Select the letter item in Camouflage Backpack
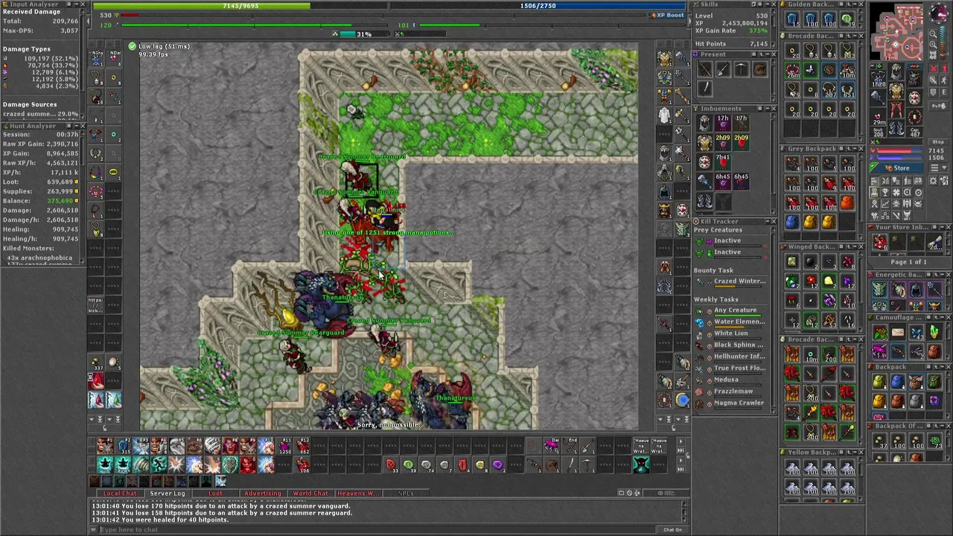Image resolution: width=953 pixels, height=536 pixels. tap(897, 333)
